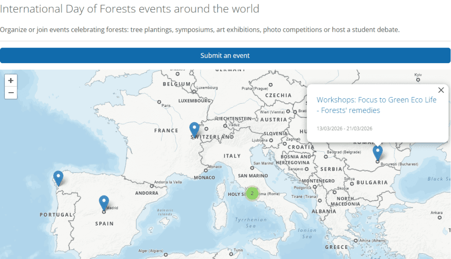Click the Praha (Prague) city label

(255, 88)
